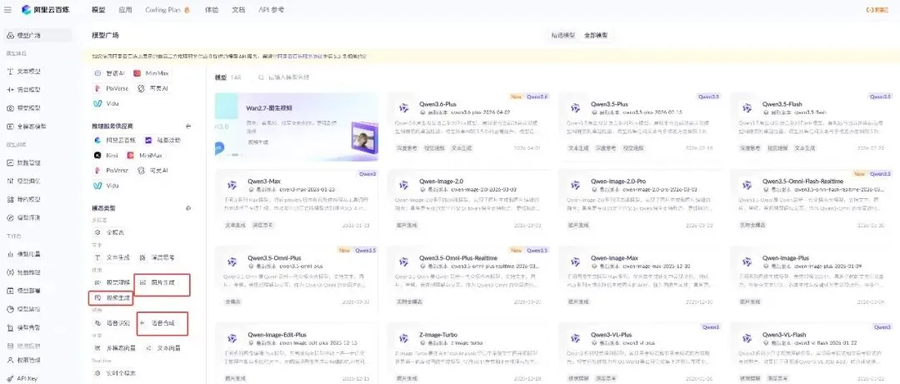The image size is (900, 384).
Task: Click the model logo icon on Z-Image-Turbo card
Action: 404,338
